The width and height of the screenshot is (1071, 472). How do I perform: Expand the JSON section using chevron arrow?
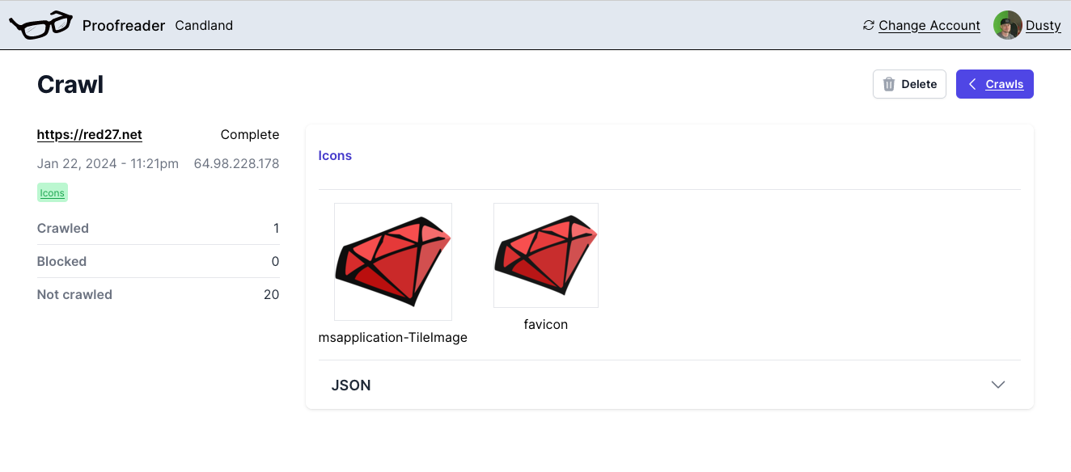tap(998, 385)
